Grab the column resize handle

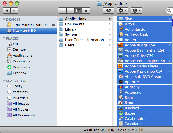[x=115, y=124]
